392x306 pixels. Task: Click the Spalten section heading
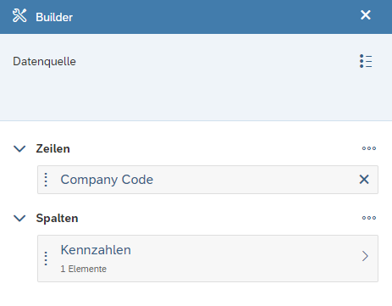57,218
